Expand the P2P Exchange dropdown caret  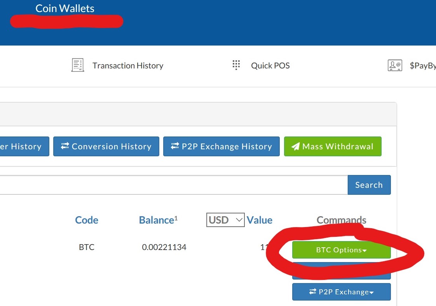[371, 292]
